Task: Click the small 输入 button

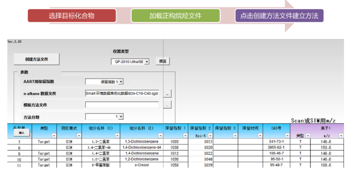Action: click(22, 133)
